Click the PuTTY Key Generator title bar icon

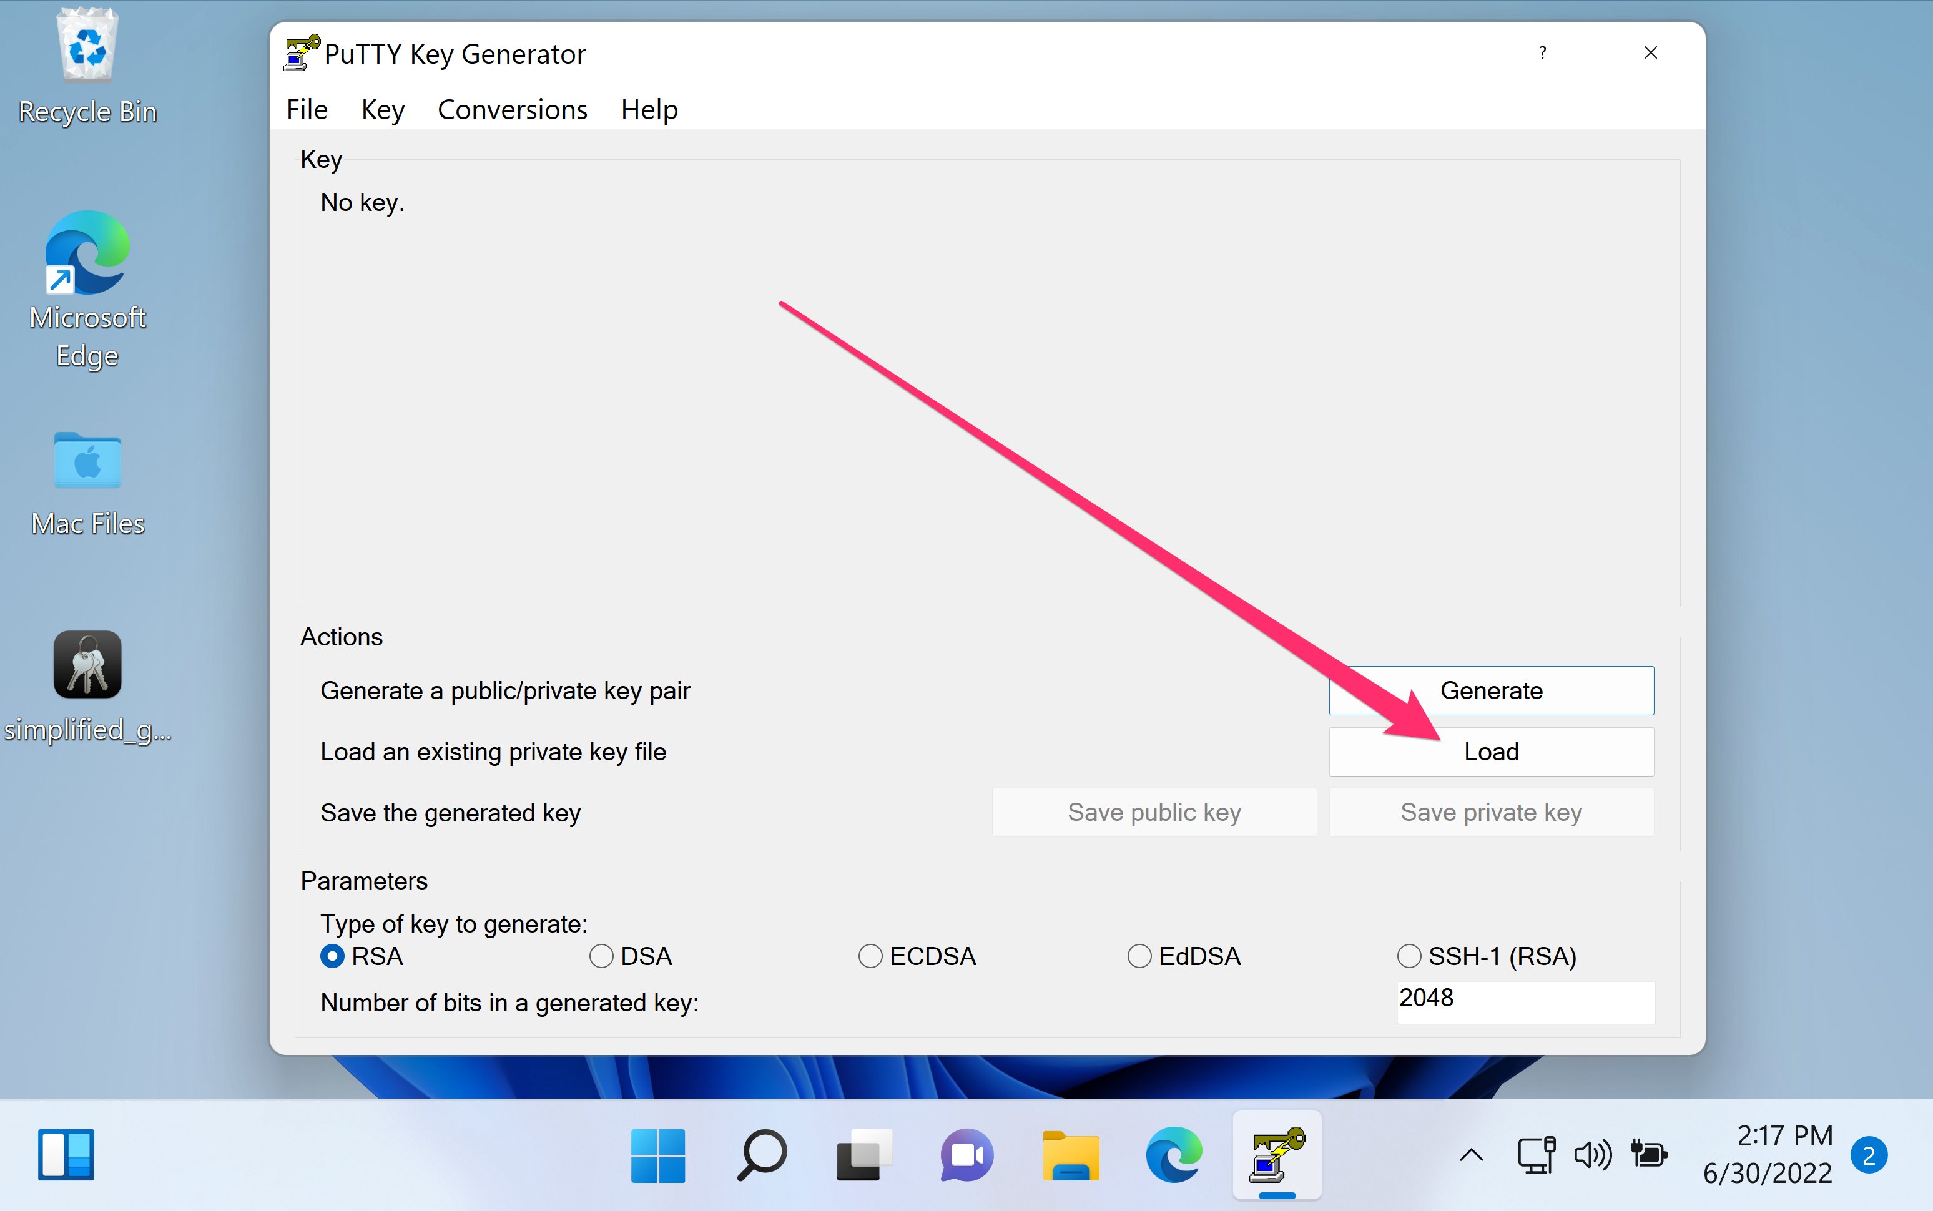[302, 53]
